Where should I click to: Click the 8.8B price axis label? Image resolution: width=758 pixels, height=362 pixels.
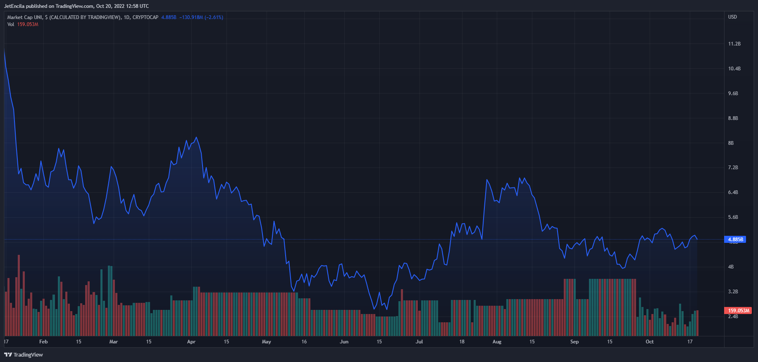point(733,118)
